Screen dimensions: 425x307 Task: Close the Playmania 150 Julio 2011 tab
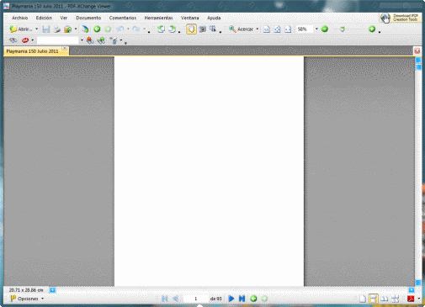point(65,48)
